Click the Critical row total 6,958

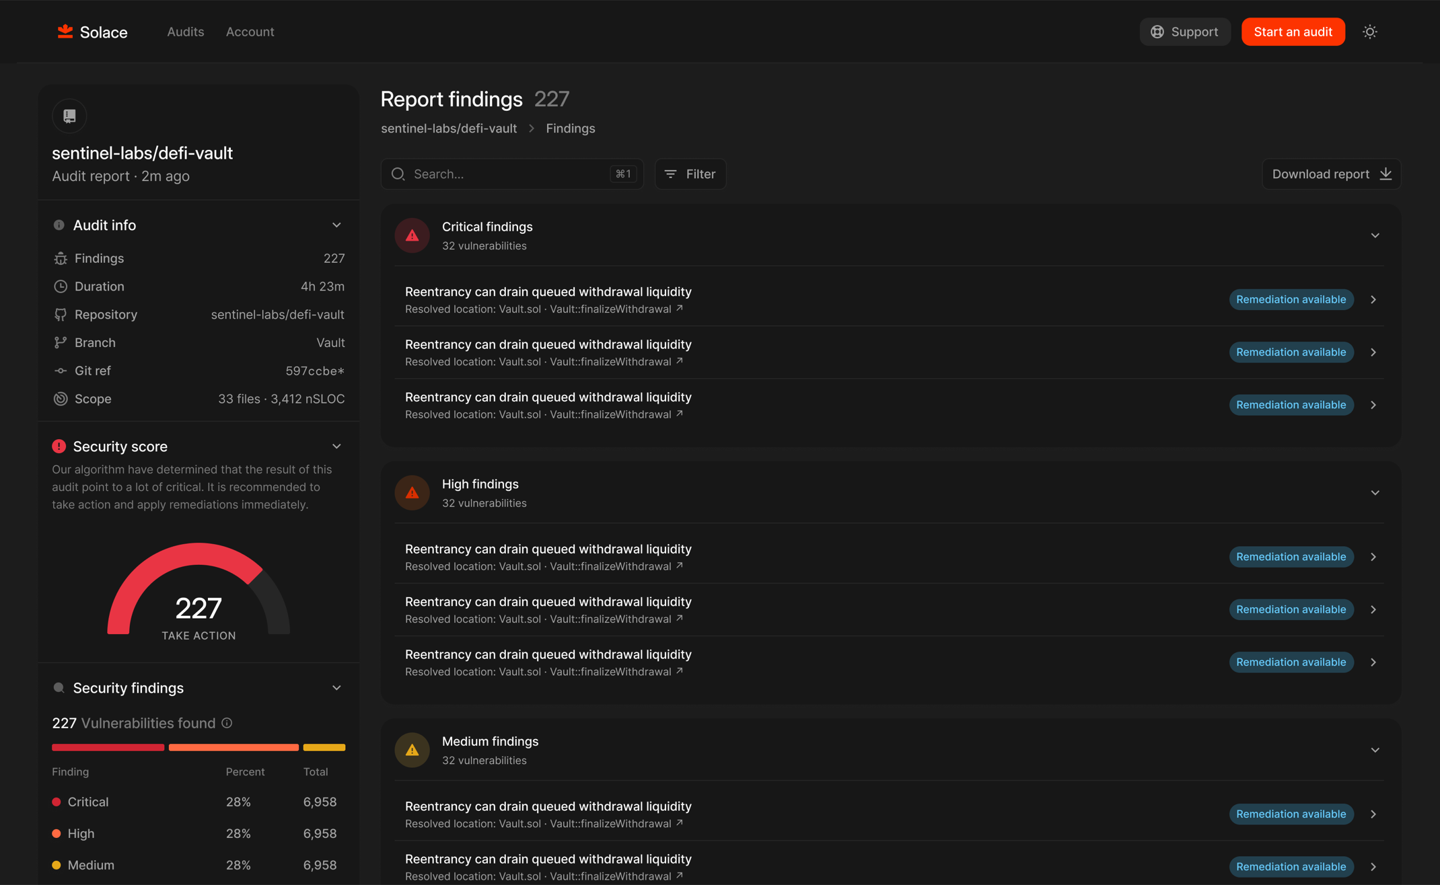tap(320, 802)
